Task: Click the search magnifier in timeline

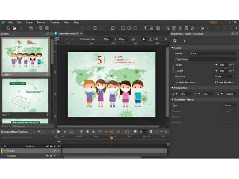Action: click(x=56, y=137)
